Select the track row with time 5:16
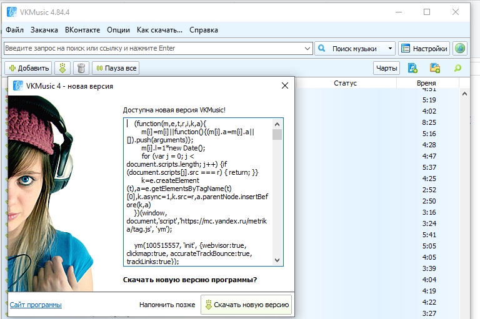 point(377,134)
